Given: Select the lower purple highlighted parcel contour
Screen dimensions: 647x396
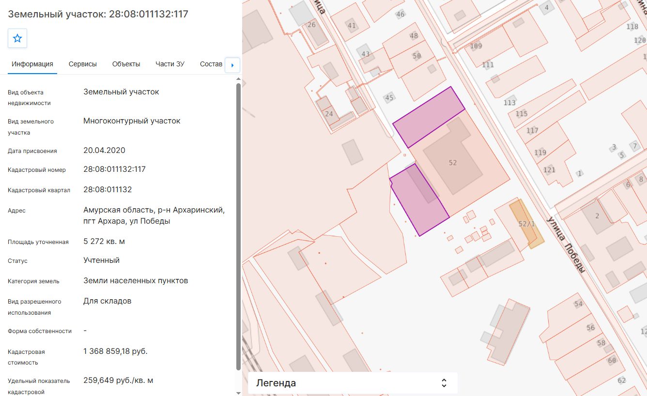Looking at the screenshot, I should (x=419, y=199).
